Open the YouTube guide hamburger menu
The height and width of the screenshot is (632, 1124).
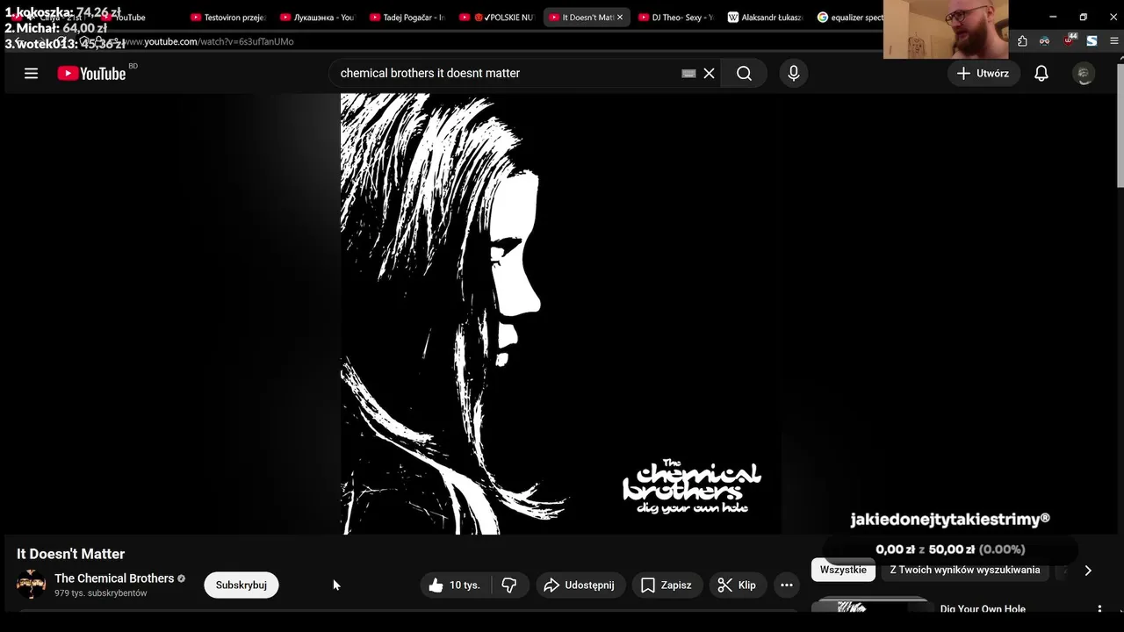31,74
